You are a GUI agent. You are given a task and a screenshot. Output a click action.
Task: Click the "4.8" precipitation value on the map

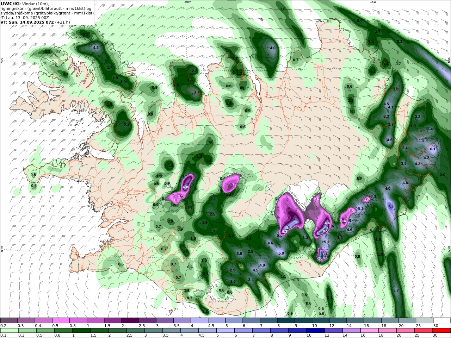coord(405,183)
